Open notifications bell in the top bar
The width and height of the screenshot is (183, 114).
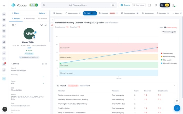coord(156,5)
